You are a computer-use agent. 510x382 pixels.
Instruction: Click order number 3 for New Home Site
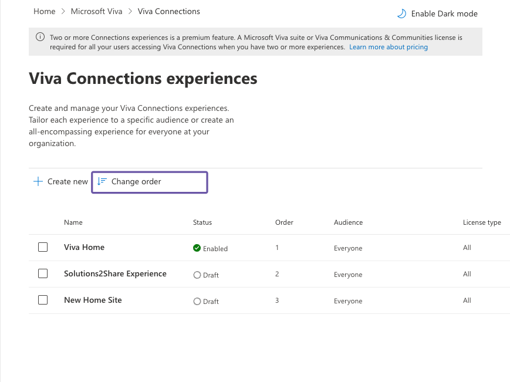[x=277, y=300]
